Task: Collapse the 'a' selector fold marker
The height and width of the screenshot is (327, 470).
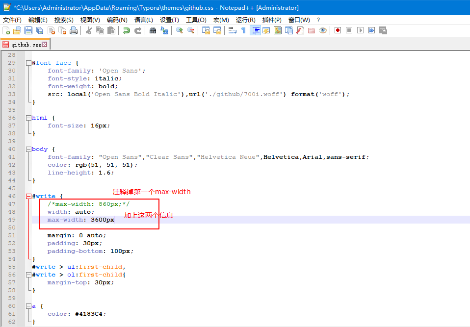Action: click(28, 306)
